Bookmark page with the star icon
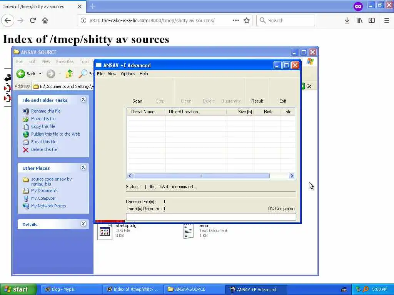 (247, 20)
